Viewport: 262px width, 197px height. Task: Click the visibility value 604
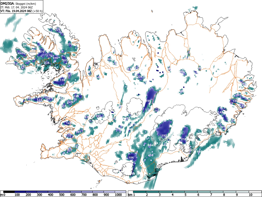151,145
